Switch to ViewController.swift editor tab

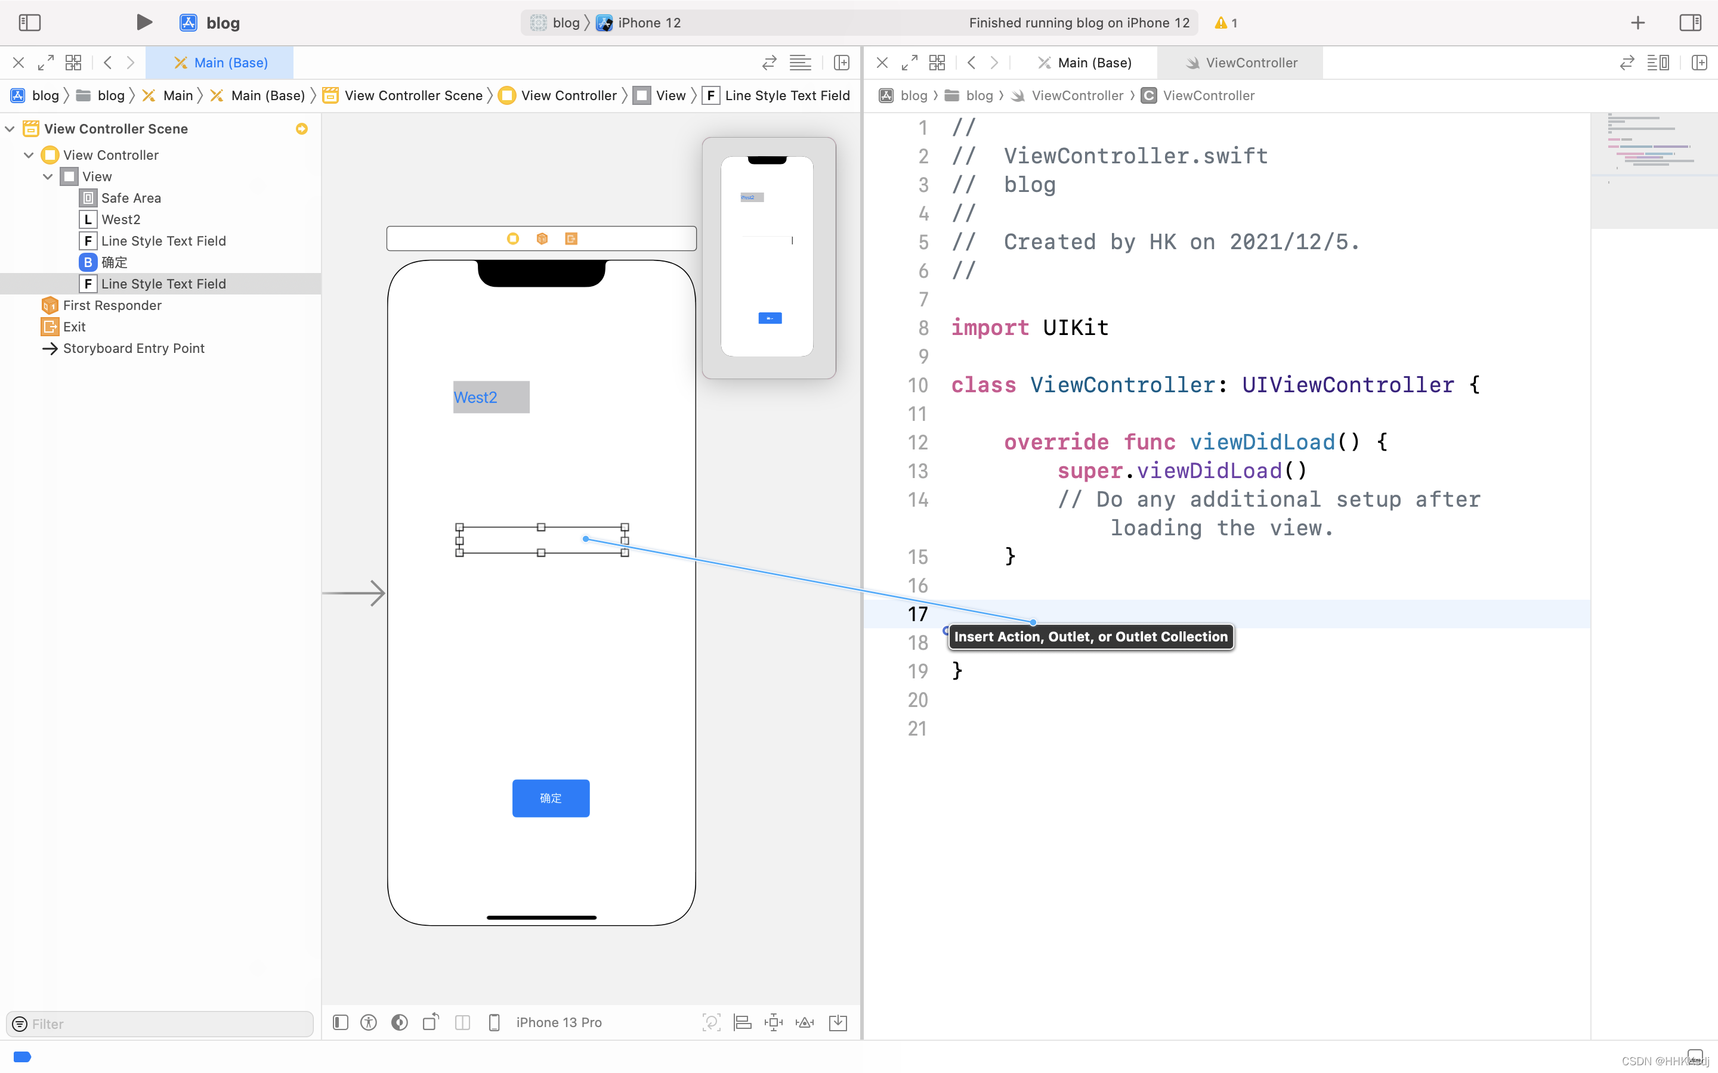[x=1241, y=62]
